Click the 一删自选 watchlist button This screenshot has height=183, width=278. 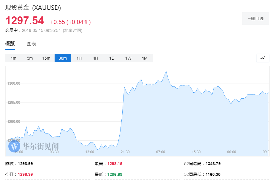click(x=255, y=18)
